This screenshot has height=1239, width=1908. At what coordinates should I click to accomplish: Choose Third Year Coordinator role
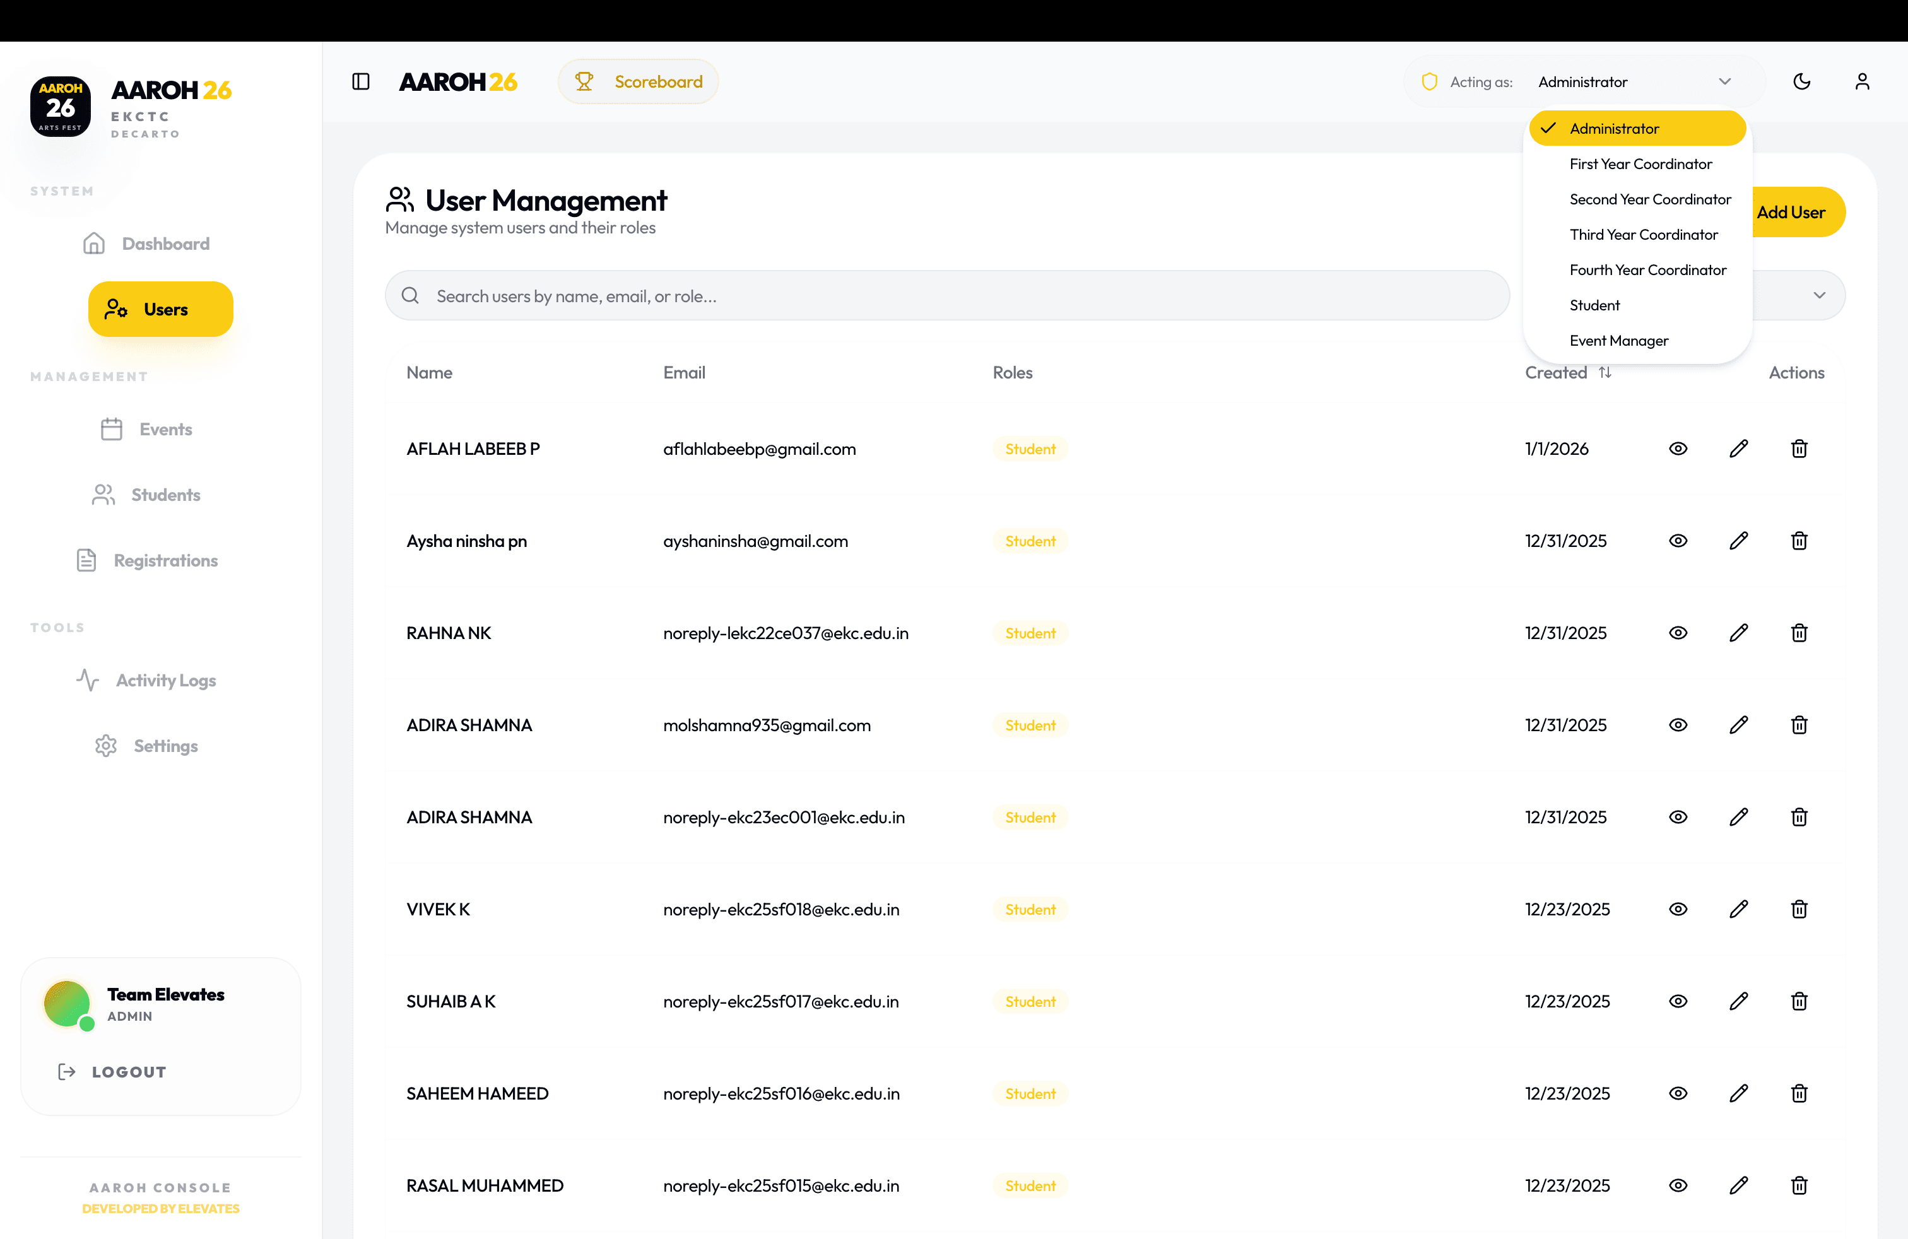point(1637,234)
